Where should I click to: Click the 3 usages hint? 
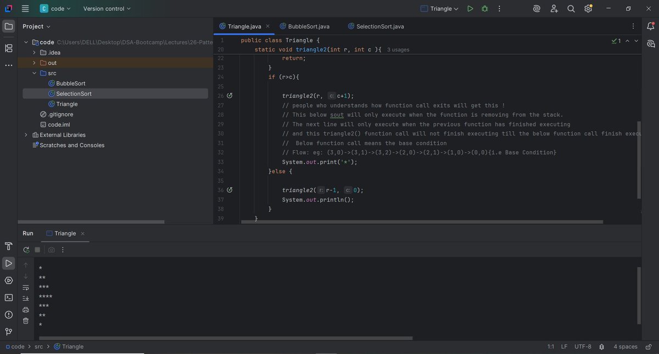pyautogui.click(x=398, y=50)
